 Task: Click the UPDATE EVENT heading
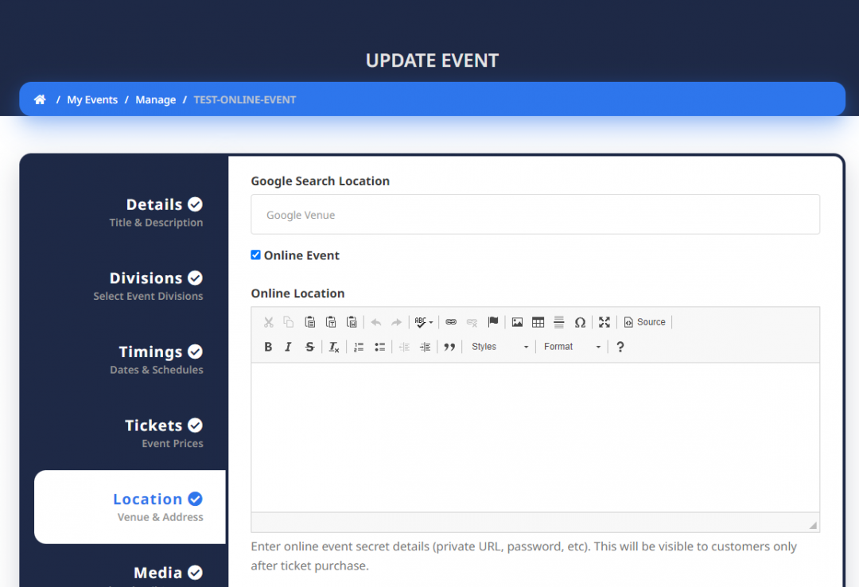pos(432,60)
